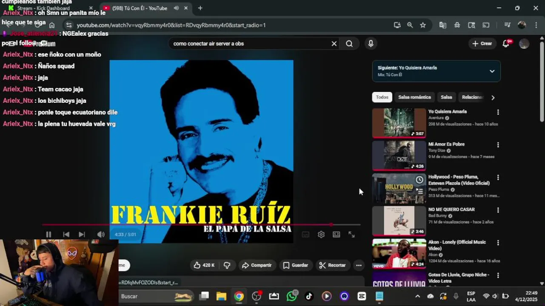
Task: Click the install app icon in address bar
Action: (x=397, y=25)
